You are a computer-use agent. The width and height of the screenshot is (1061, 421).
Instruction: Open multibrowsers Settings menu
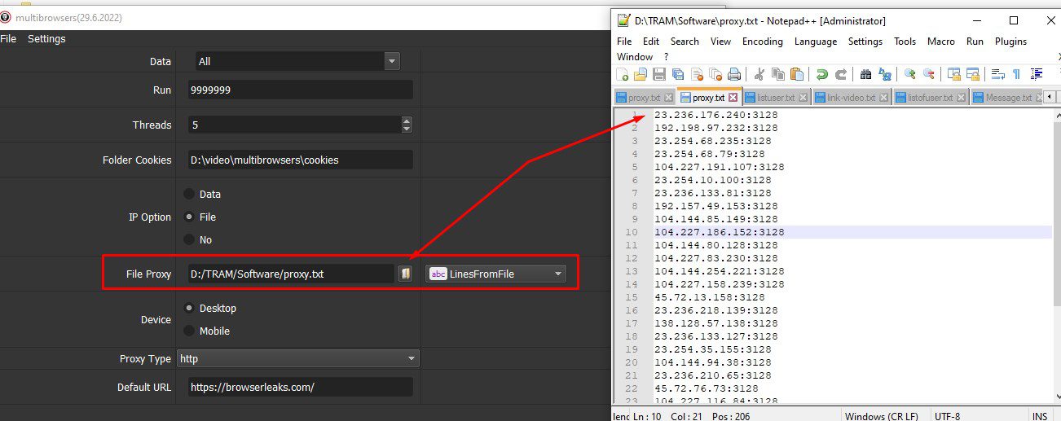pos(46,38)
